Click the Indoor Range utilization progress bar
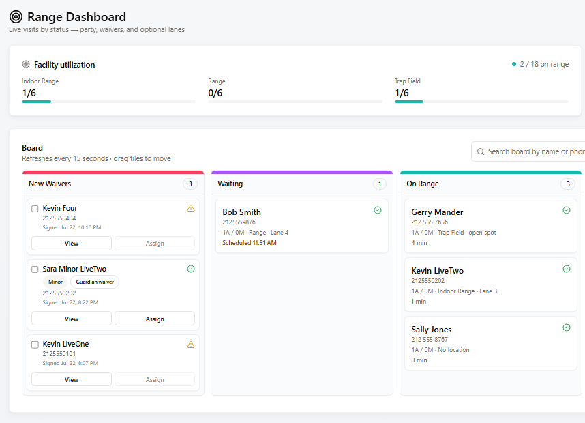Viewport: 585px width, 423px height. [108, 102]
